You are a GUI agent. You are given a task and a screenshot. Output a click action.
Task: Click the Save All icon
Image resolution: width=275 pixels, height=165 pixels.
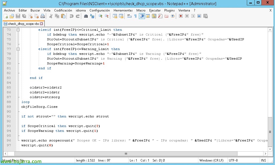click(24, 16)
